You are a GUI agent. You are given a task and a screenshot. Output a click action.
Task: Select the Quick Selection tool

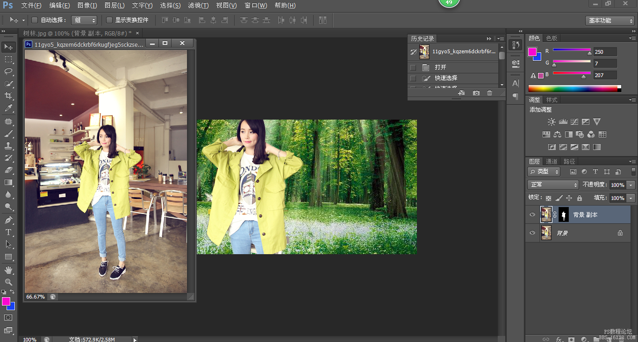tap(8, 84)
